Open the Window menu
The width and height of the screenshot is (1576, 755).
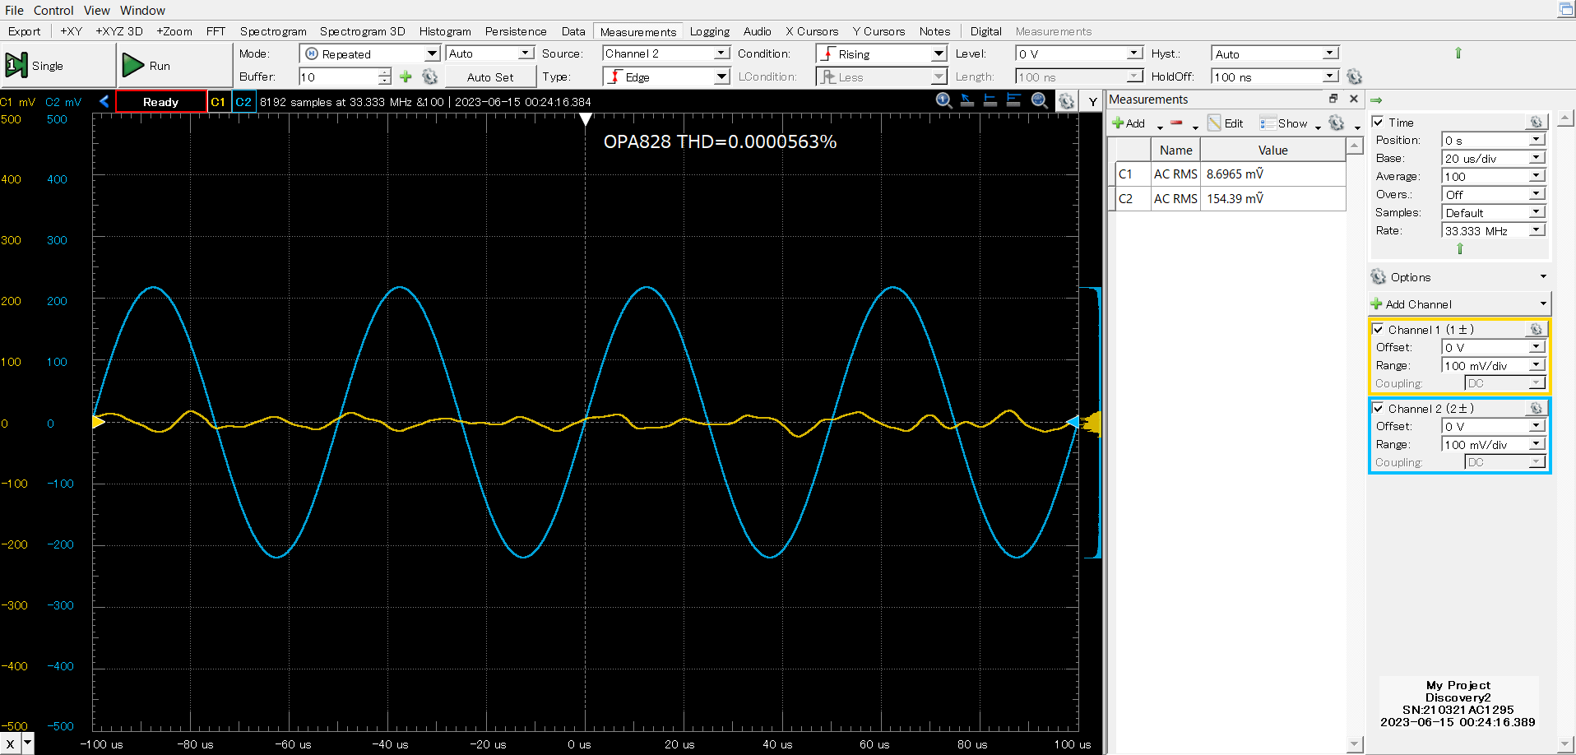[x=142, y=10]
